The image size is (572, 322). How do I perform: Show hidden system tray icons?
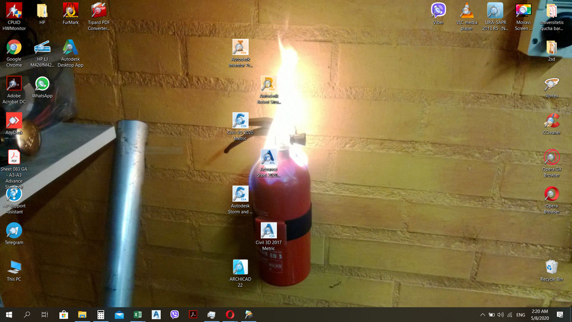click(482, 314)
